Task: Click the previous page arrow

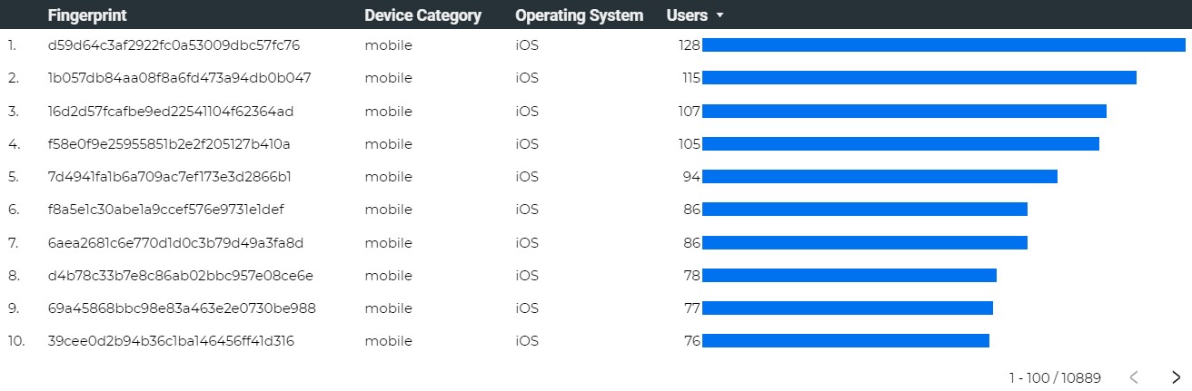Action: click(1134, 376)
